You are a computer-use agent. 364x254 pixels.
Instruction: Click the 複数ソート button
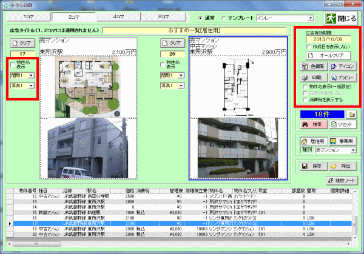coord(342,181)
